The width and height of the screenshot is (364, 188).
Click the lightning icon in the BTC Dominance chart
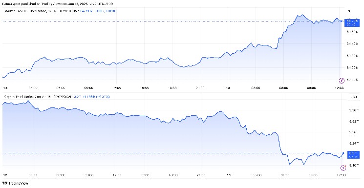tap(342, 81)
